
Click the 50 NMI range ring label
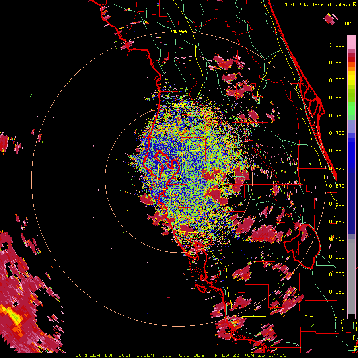coord(179,105)
